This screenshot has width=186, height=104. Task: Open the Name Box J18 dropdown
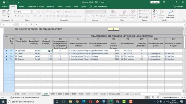(x=13, y=24)
